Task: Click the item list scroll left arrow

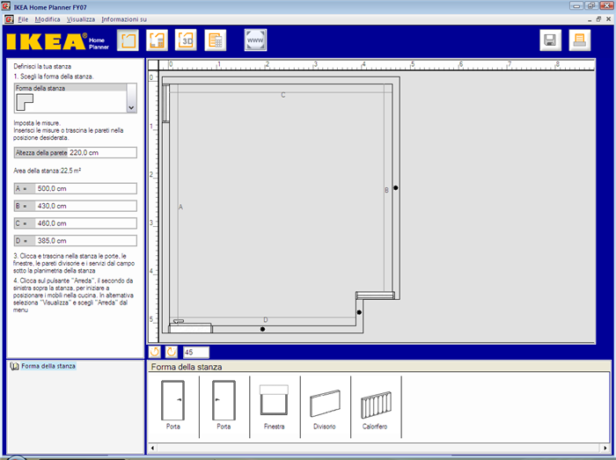Action: pos(152,448)
